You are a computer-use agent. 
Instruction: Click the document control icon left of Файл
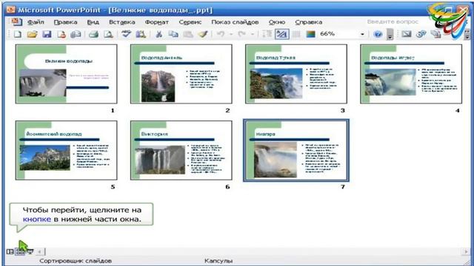point(16,21)
